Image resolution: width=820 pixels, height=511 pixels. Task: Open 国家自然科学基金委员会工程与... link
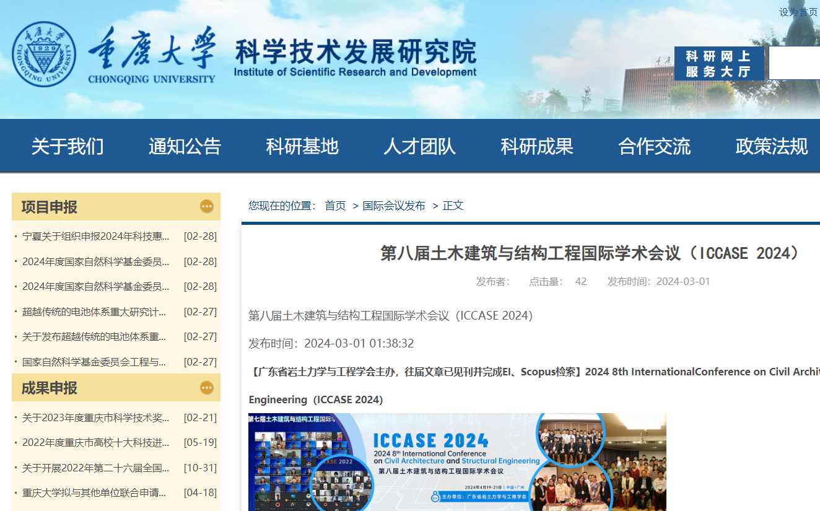coord(94,362)
